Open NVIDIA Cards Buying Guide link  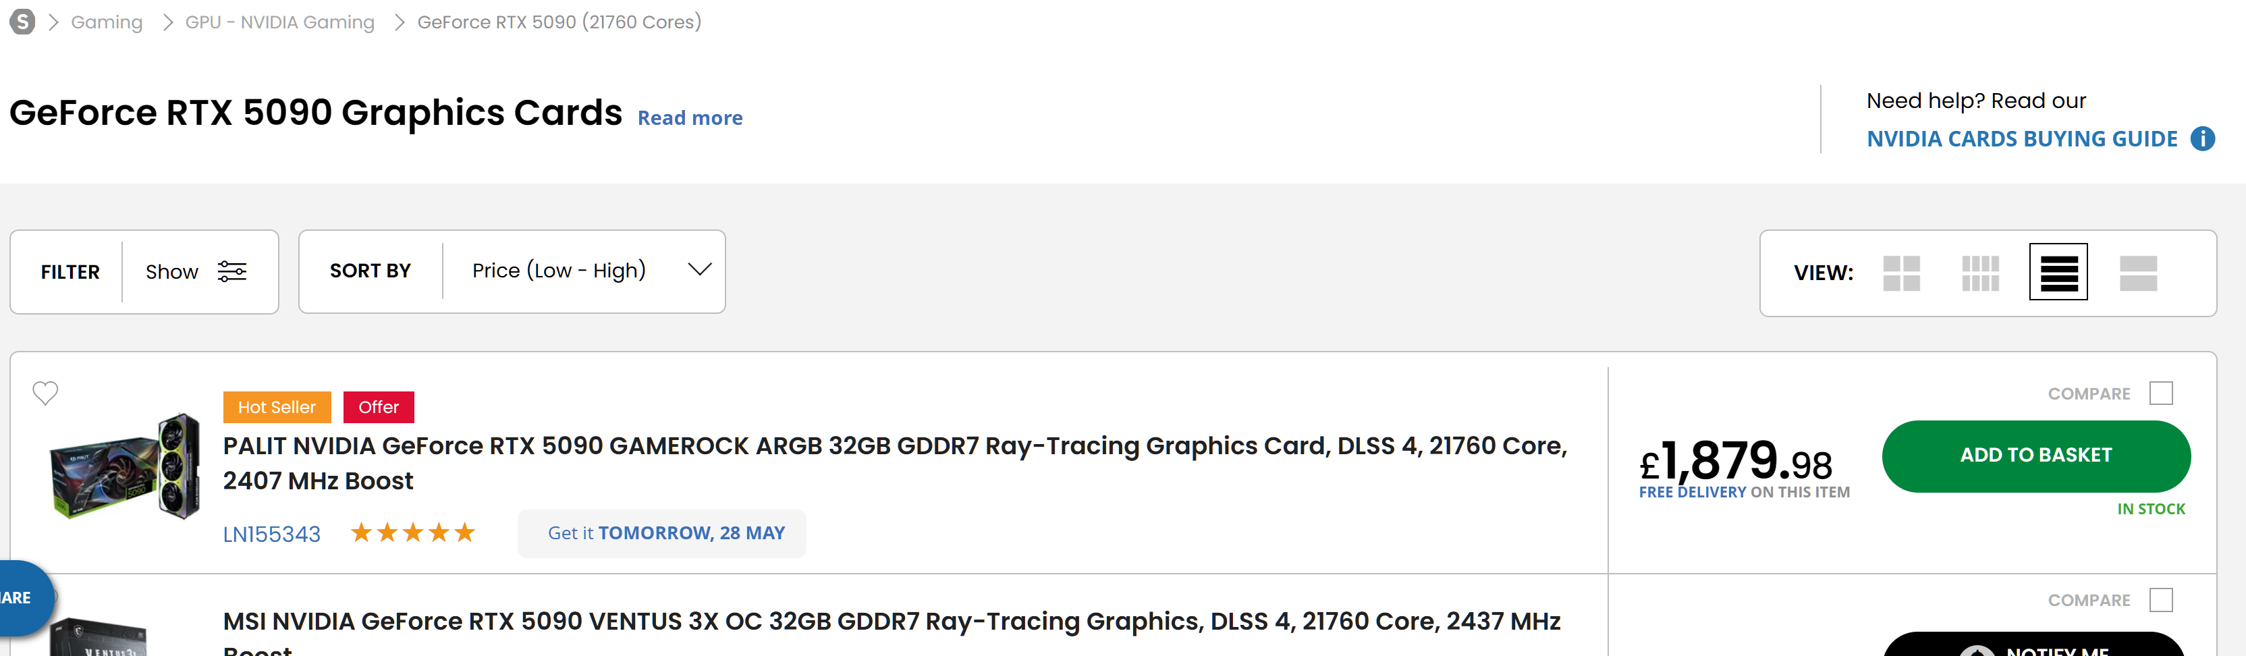(x=2021, y=139)
